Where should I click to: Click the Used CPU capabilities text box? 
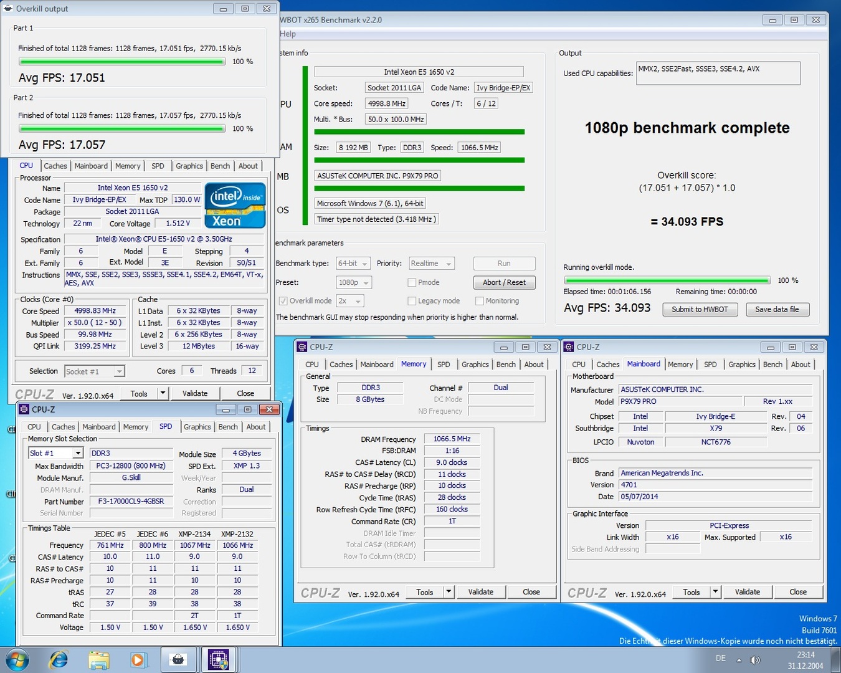tap(718, 73)
